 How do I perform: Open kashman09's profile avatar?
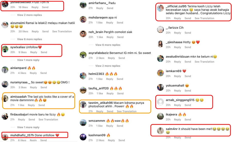click(83, 137)
